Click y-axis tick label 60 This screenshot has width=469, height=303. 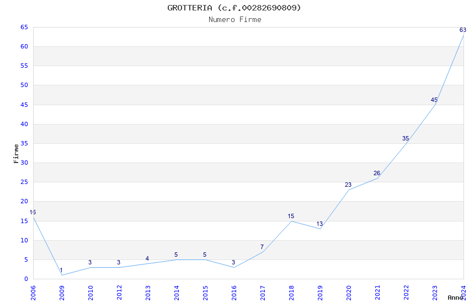tap(24, 46)
